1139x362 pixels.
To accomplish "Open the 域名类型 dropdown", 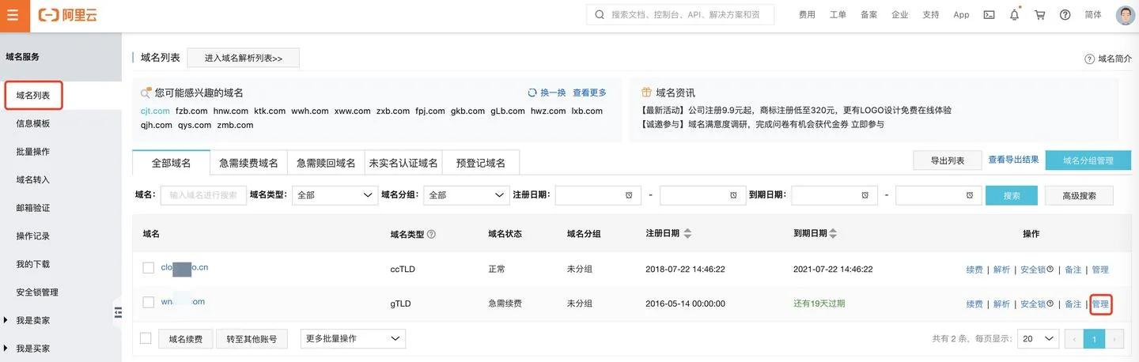I will [x=335, y=195].
